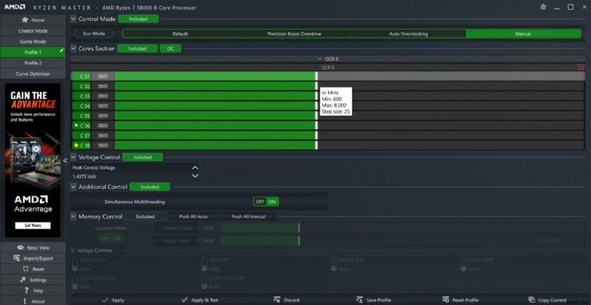Click the dot marker on core C 06
The height and width of the screenshot is (305, 591).
[76, 125]
